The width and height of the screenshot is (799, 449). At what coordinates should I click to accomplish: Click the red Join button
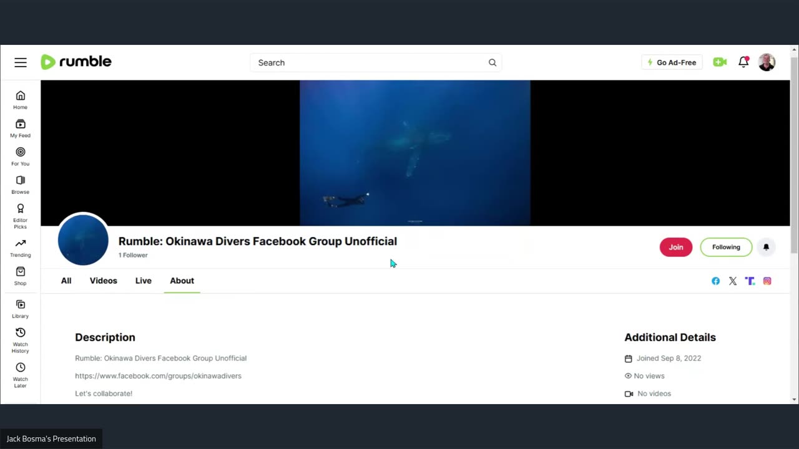[x=676, y=247]
